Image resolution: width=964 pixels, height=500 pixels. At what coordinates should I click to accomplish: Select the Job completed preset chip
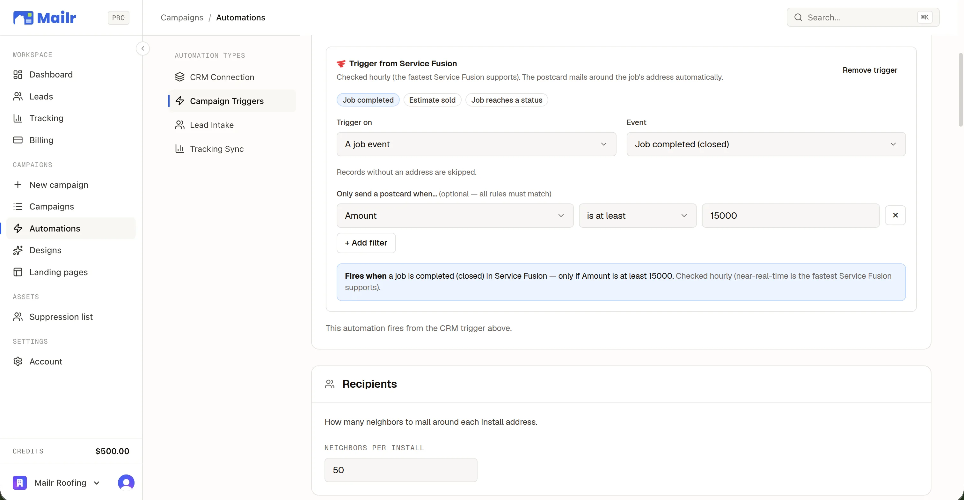tap(368, 100)
